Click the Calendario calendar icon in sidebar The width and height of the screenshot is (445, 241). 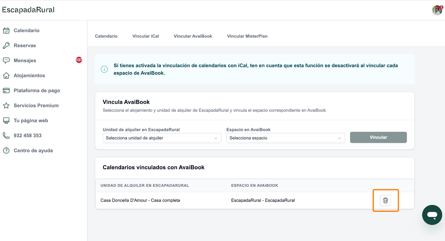6,31
